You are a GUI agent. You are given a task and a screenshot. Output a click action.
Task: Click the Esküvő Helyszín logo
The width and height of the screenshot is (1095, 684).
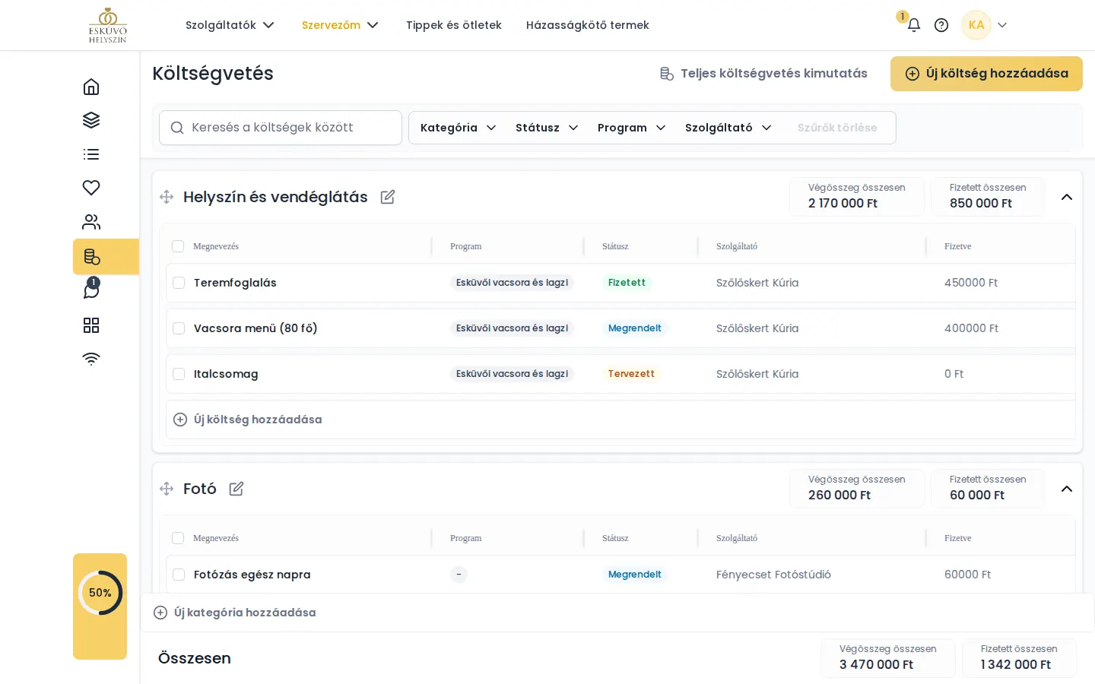108,25
